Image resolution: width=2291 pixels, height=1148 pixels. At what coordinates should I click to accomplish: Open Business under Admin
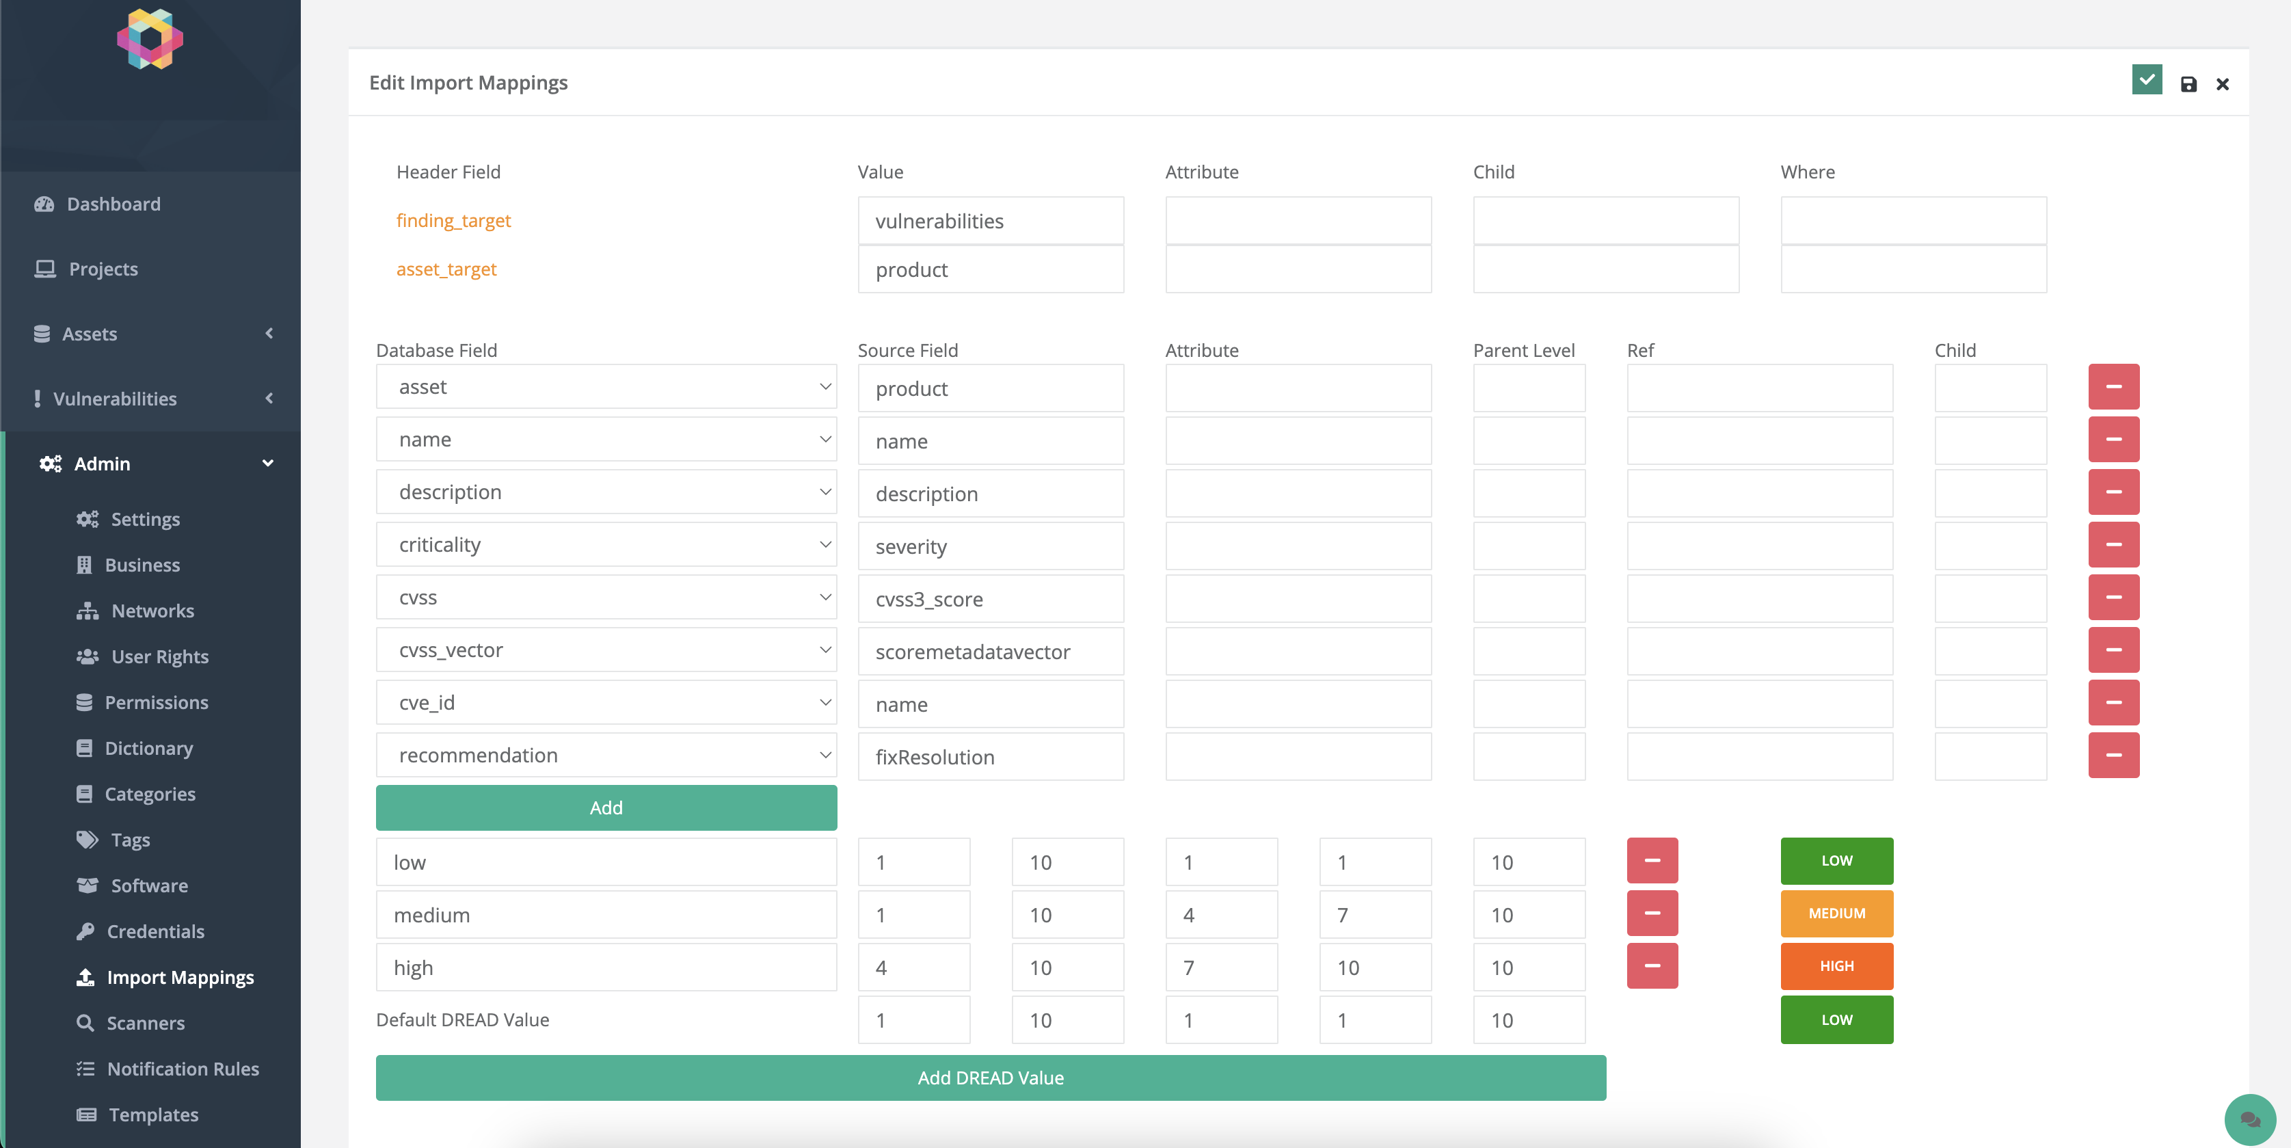point(128,565)
